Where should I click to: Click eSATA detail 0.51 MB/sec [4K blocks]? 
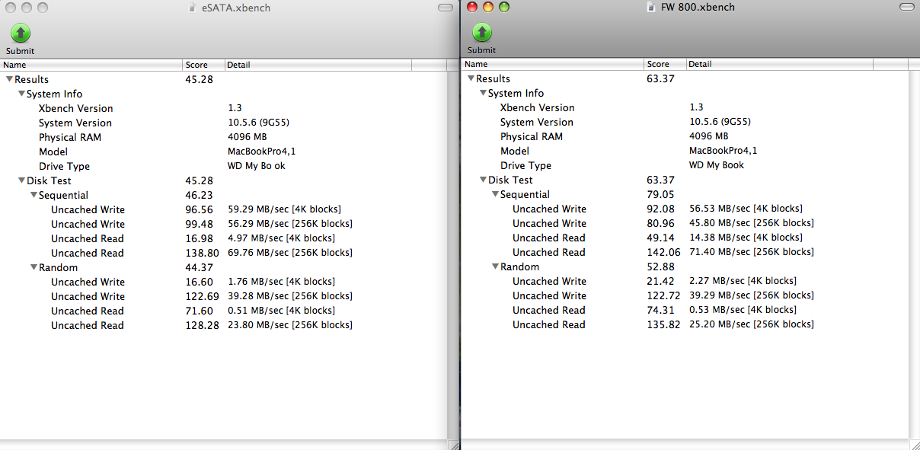(x=281, y=311)
